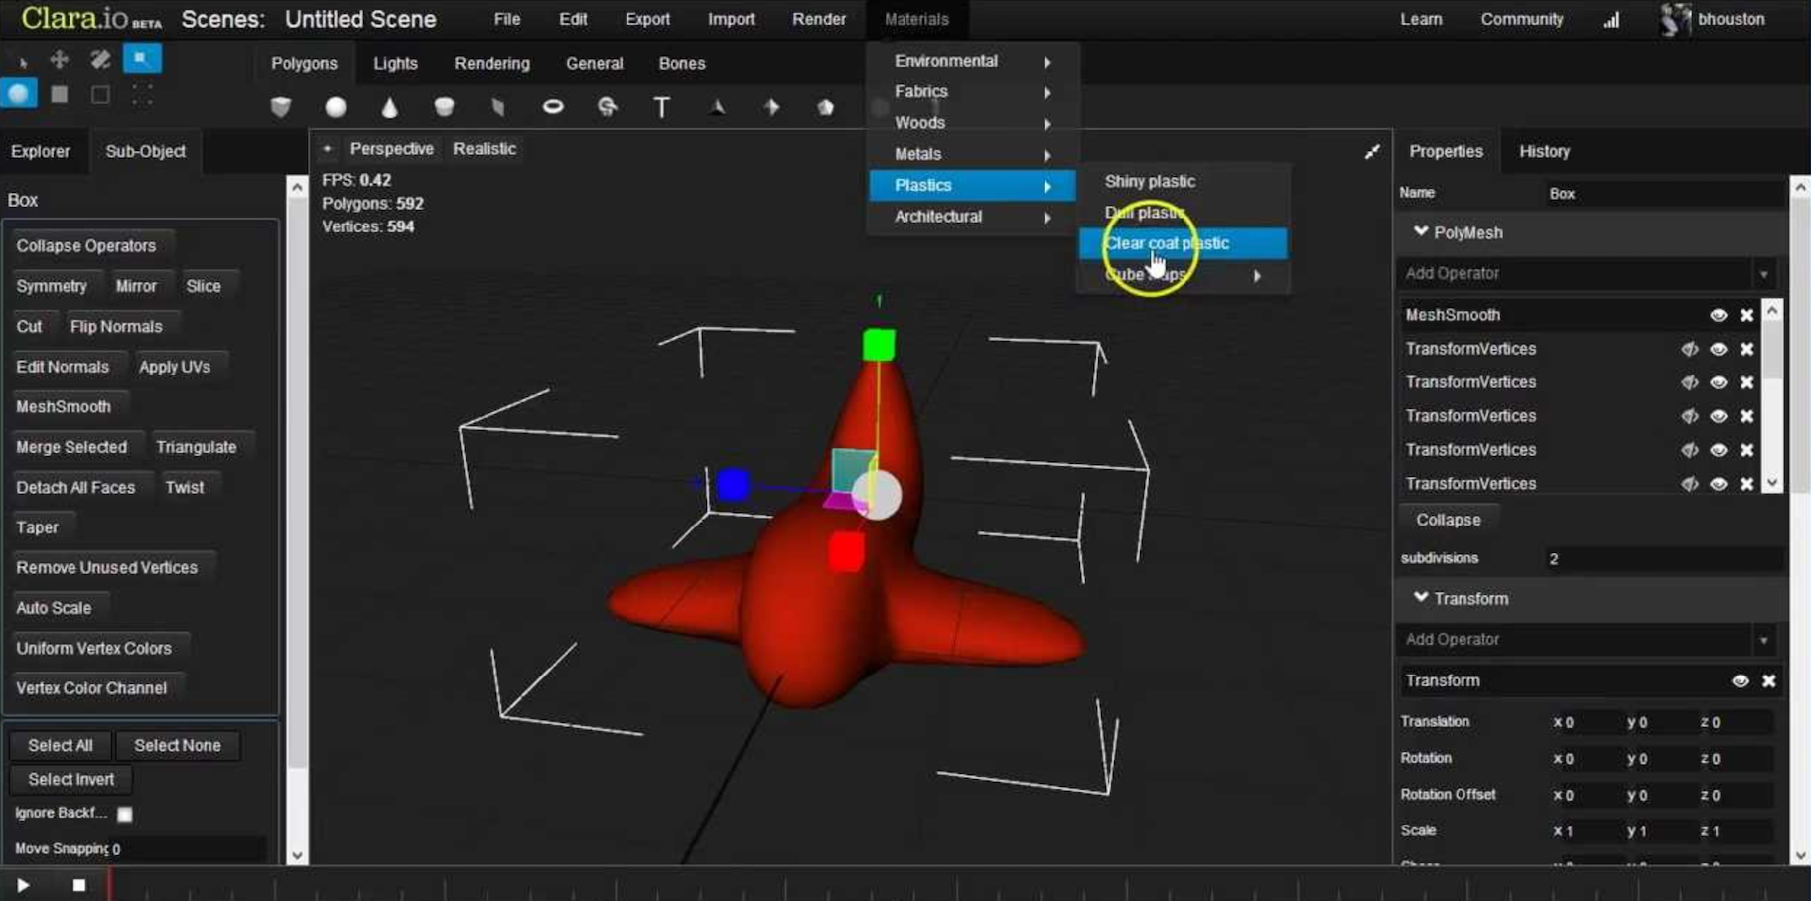Image resolution: width=1811 pixels, height=901 pixels.
Task: Click the box primitive icon
Action: click(281, 107)
